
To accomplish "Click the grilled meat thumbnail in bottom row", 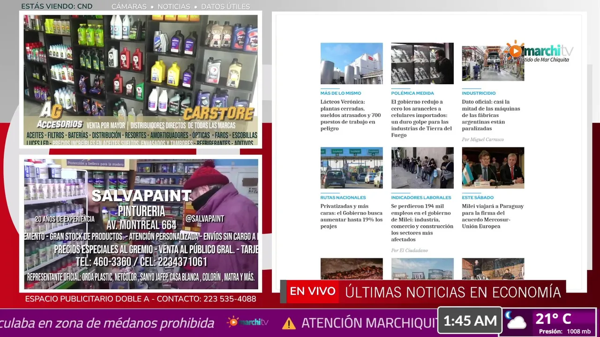I will (x=352, y=269).
